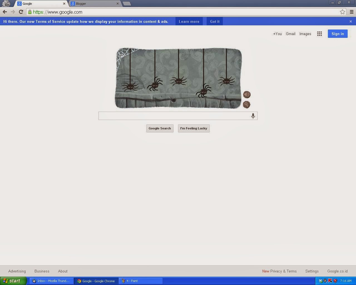356x285 pixels.
Task: Select the Google tab
Action: (x=41, y=4)
